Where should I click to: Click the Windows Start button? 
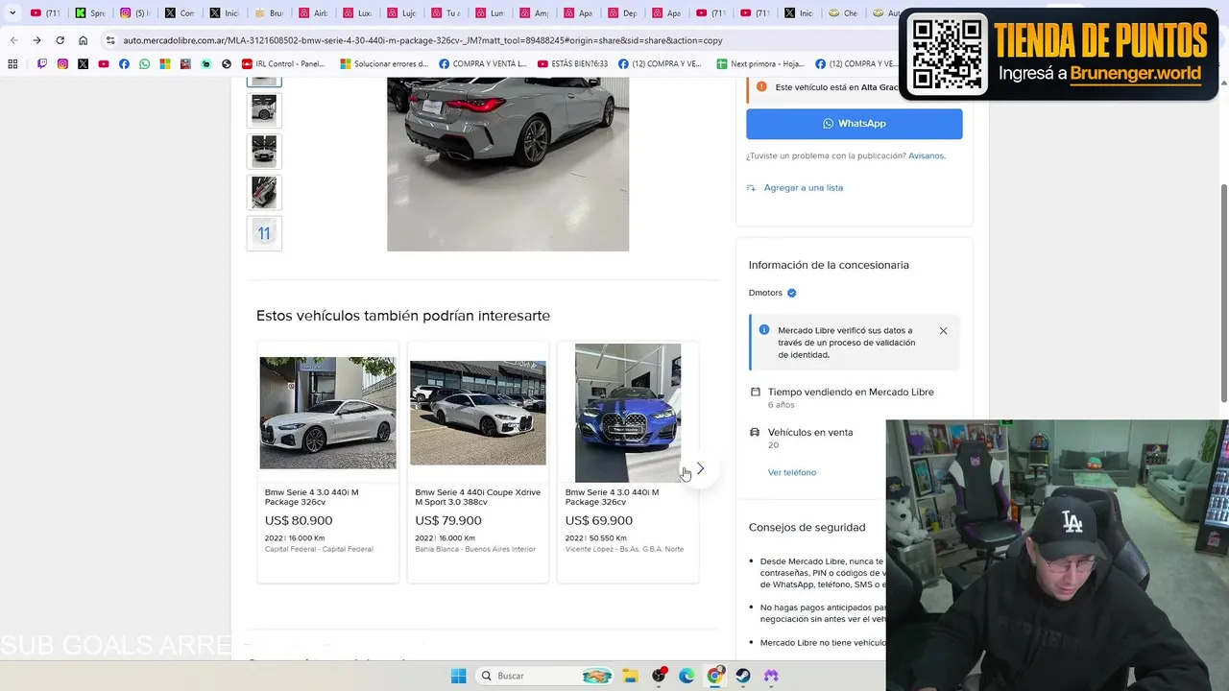pyautogui.click(x=459, y=676)
